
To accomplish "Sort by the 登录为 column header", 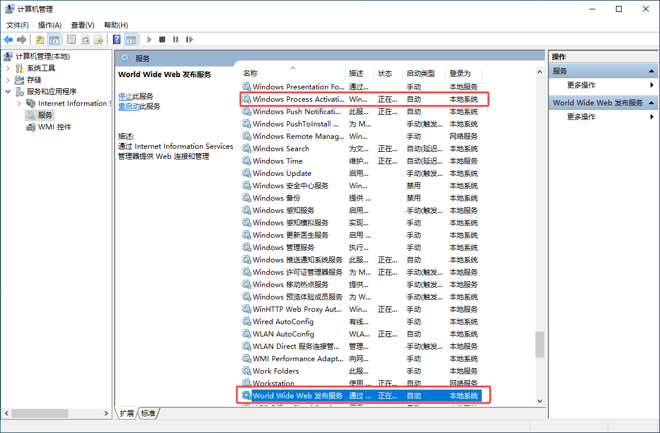I will point(464,74).
